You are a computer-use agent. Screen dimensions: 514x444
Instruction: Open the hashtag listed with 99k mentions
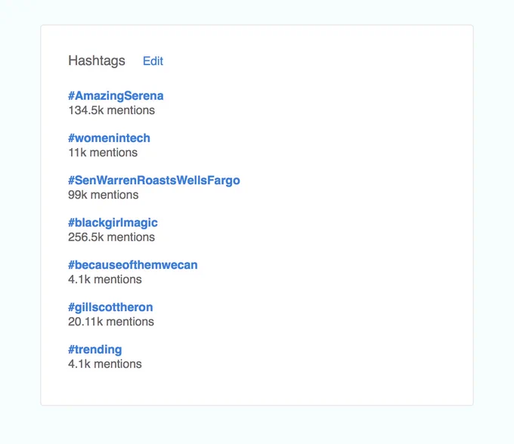point(154,180)
